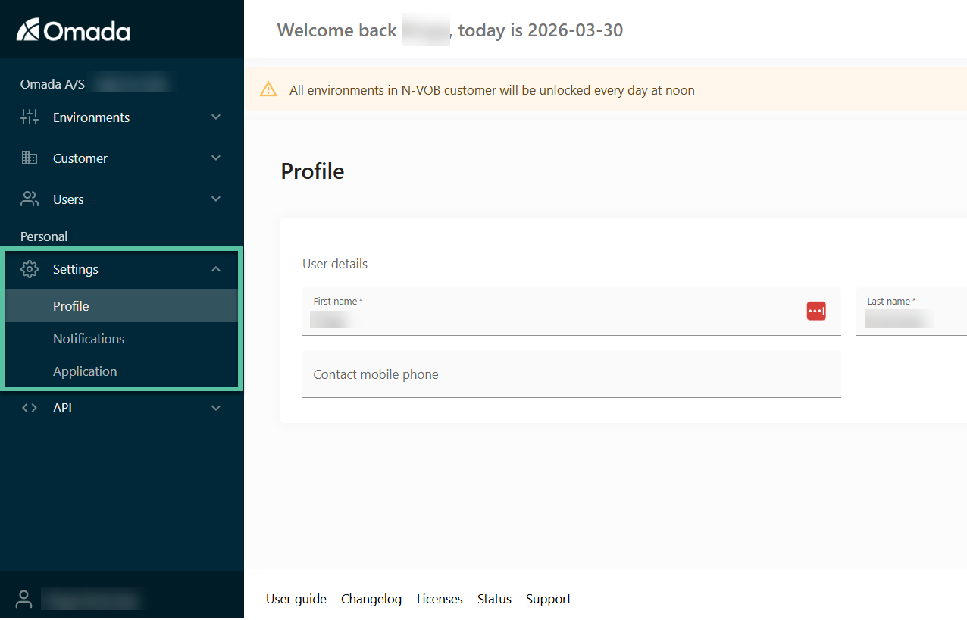Click the Omada logo
The width and height of the screenshot is (967, 620).
(x=74, y=30)
